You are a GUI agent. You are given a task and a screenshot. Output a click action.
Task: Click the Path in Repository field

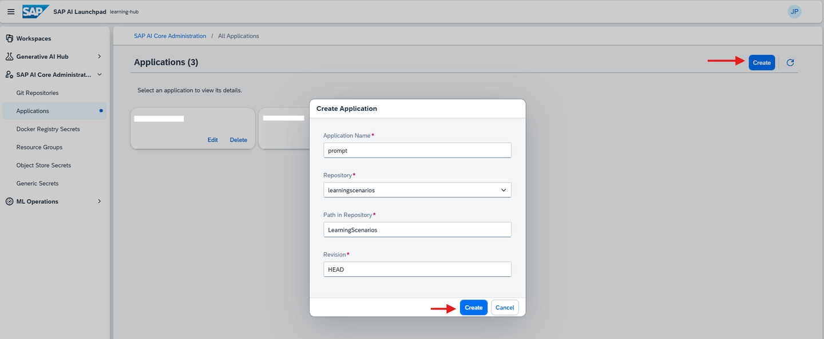[x=417, y=229]
